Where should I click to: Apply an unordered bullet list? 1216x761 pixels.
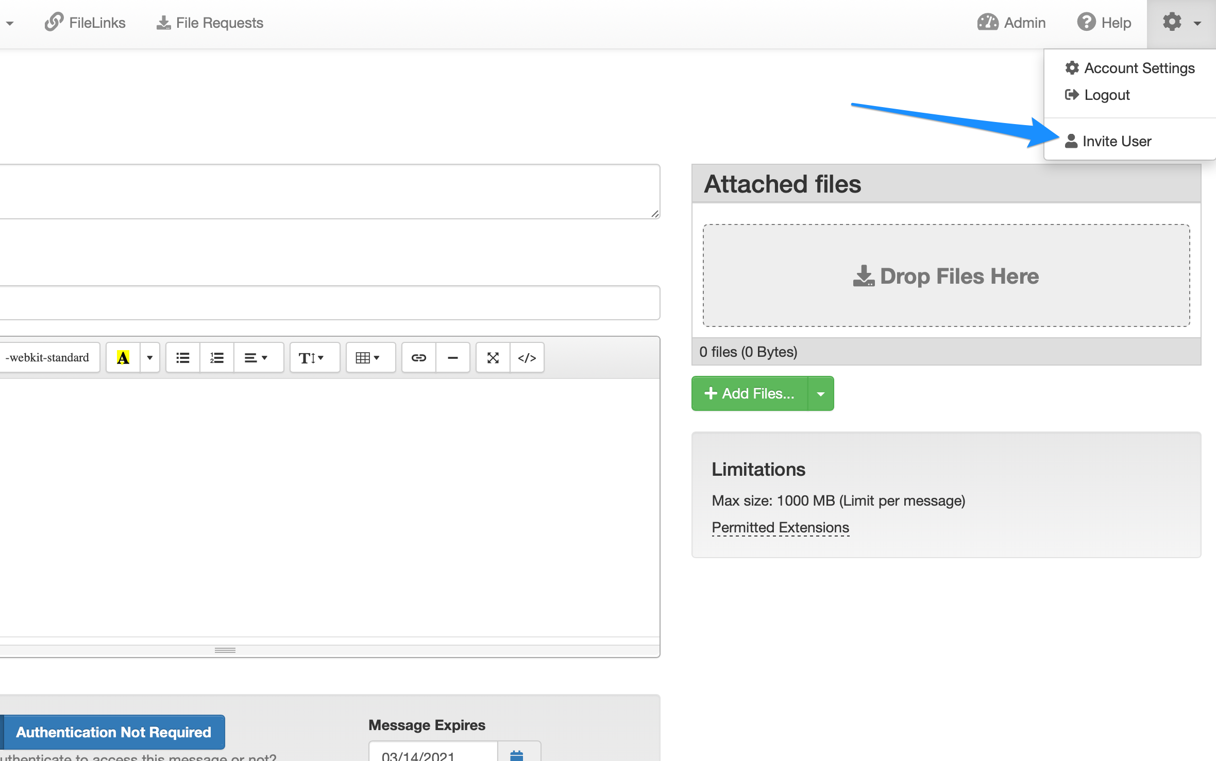pyautogui.click(x=182, y=357)
